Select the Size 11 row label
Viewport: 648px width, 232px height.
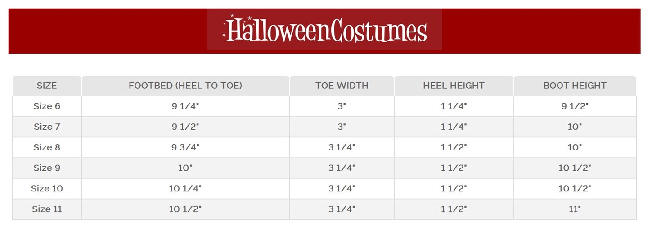[x=47, y=209]
